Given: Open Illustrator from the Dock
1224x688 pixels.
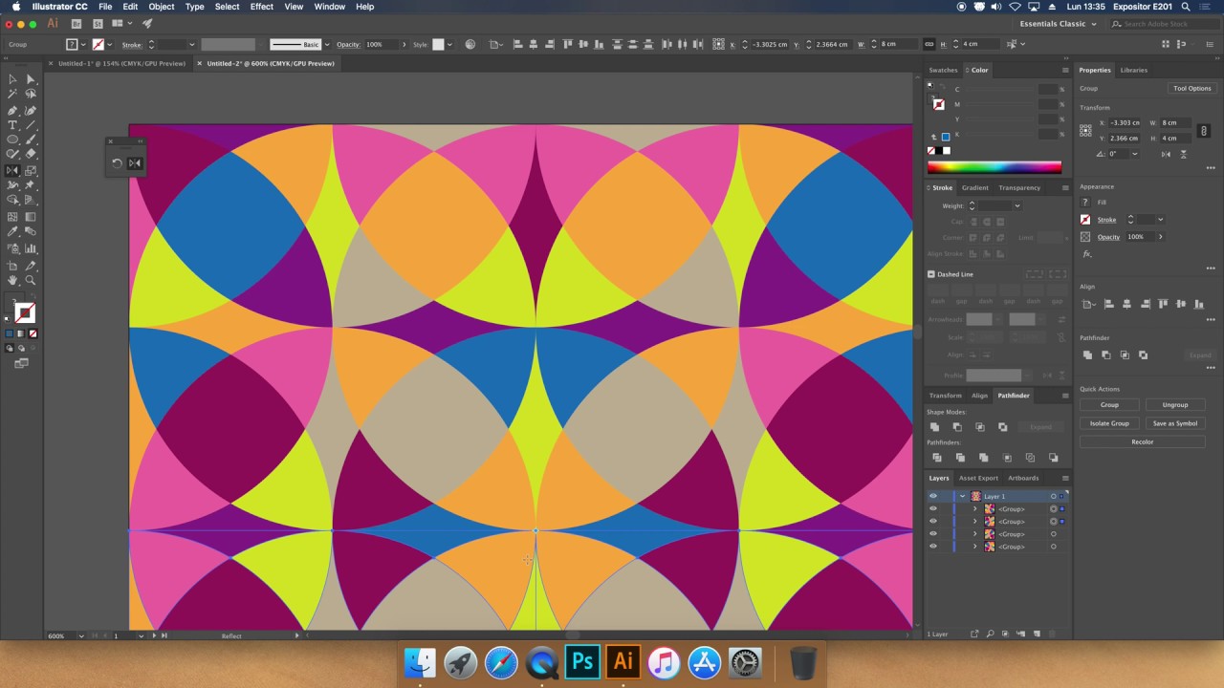Looking at the screenshot, I should pos(623,661).
